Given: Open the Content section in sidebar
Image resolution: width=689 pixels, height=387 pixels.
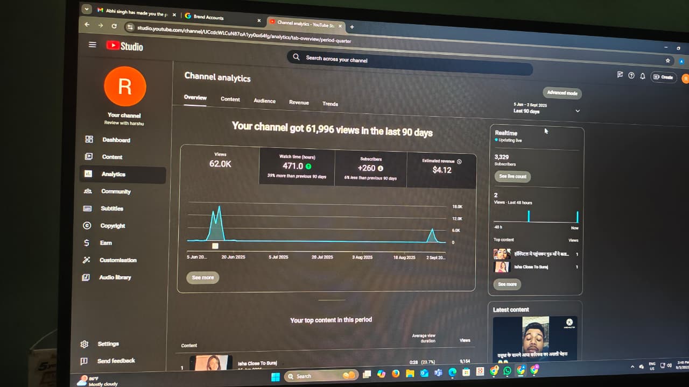Looking at the screenshot, I should tap(111, 157).
